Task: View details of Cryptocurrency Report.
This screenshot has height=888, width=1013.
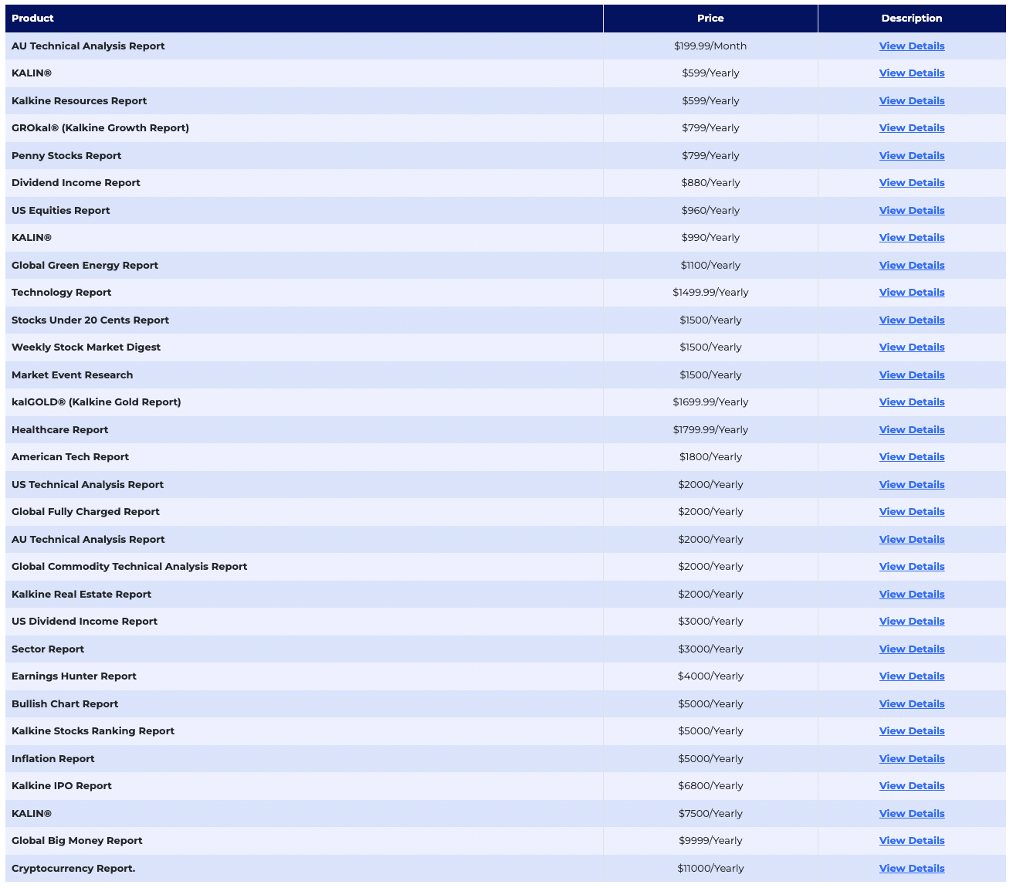Action: [x=912, y=868]
